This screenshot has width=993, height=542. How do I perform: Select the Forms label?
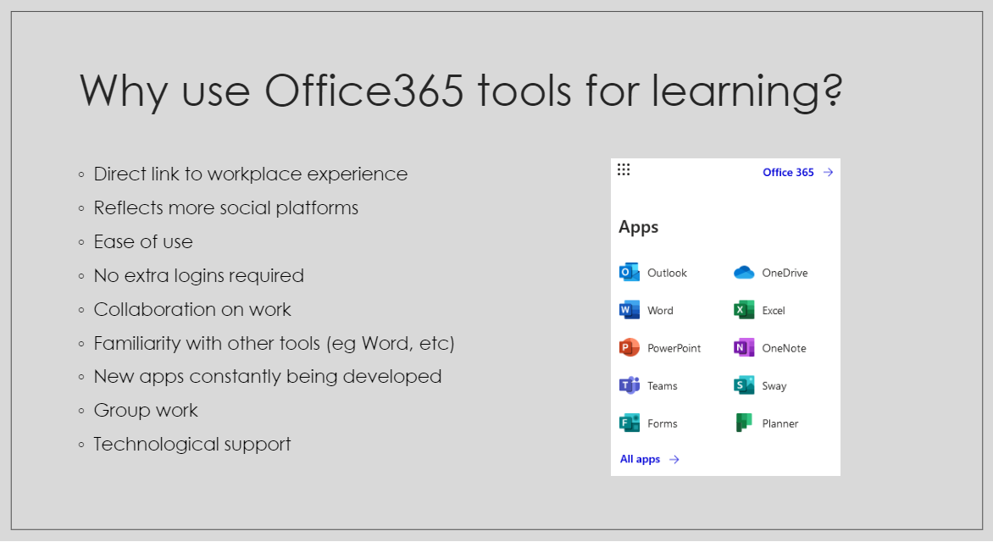click(x=663, y=423)
